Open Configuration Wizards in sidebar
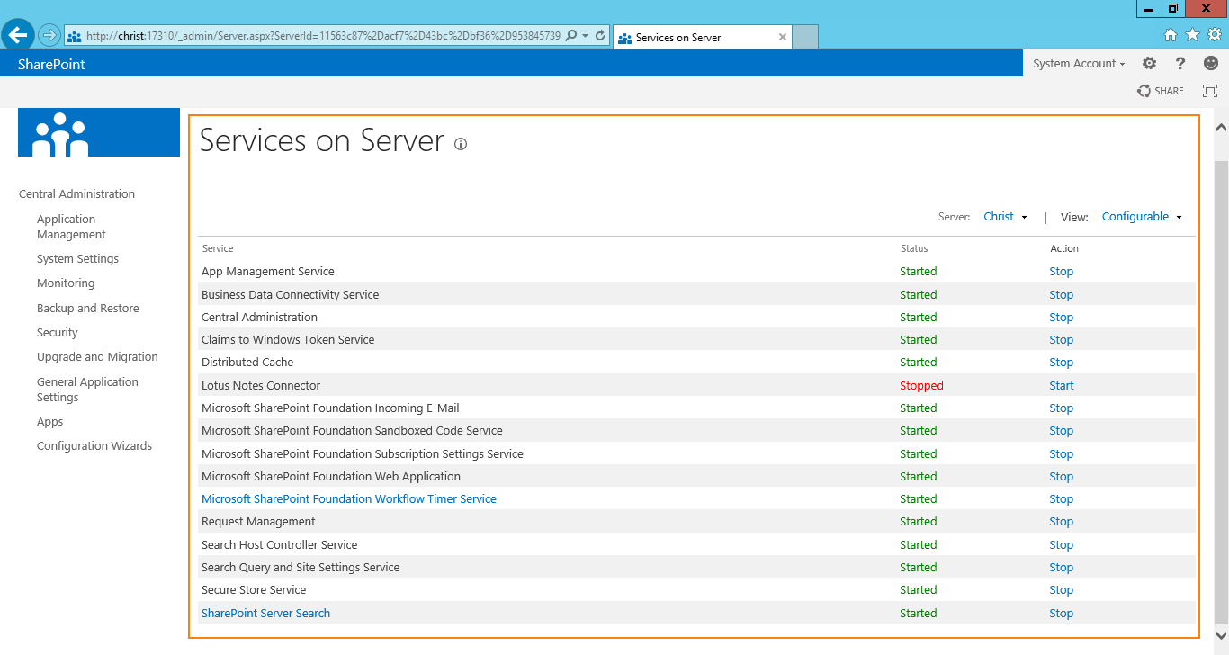1229x655 pixels. point(94,445)
